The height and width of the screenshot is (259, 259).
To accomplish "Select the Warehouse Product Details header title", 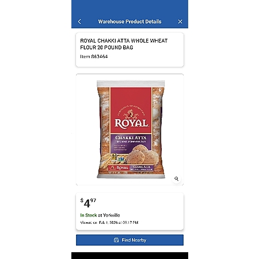I will click(129, 21).
